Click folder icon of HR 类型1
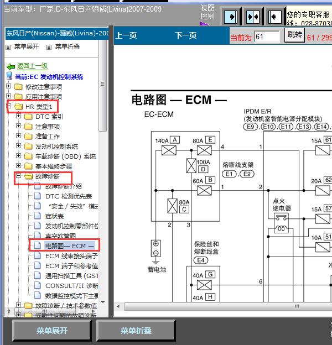Viewport: 332px width, 345px height. (x=19, y=107)
